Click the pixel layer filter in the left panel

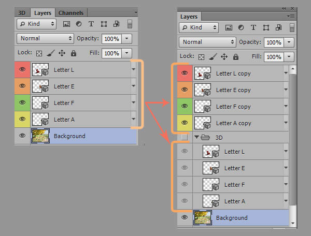pyautogui.click(x=66, y=24)
